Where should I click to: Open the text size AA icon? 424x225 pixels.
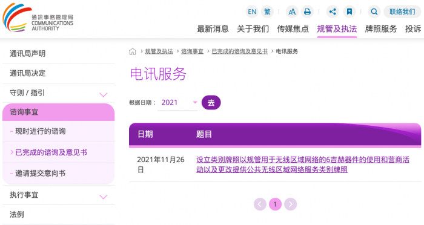292,12
